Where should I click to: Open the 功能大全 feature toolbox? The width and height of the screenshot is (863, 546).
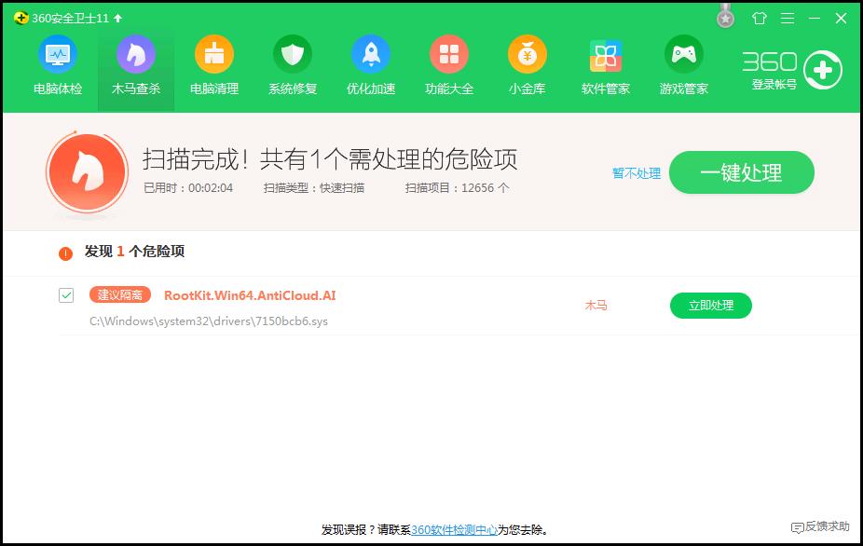click(448, 63)
